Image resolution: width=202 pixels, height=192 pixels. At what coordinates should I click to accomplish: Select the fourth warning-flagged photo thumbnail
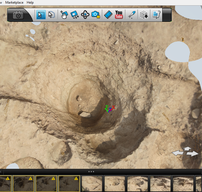point(69,183)
